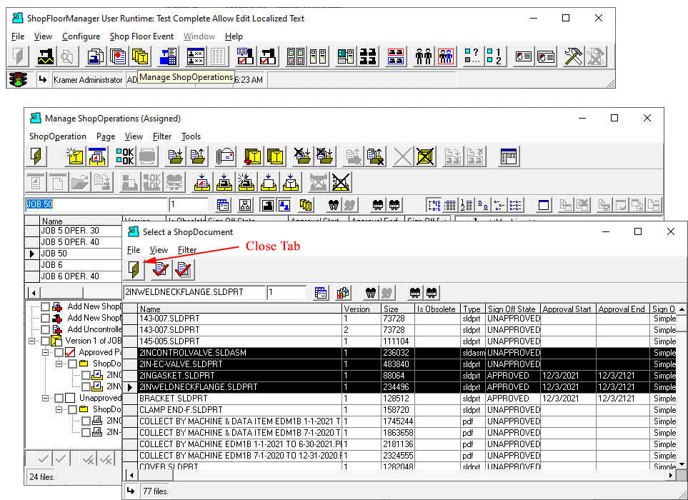Open the Tools menu
Screen dimensions: 688x500
point(191,136)
